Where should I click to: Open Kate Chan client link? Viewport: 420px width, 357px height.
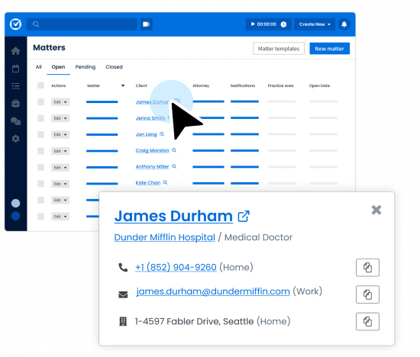point(148,183)
